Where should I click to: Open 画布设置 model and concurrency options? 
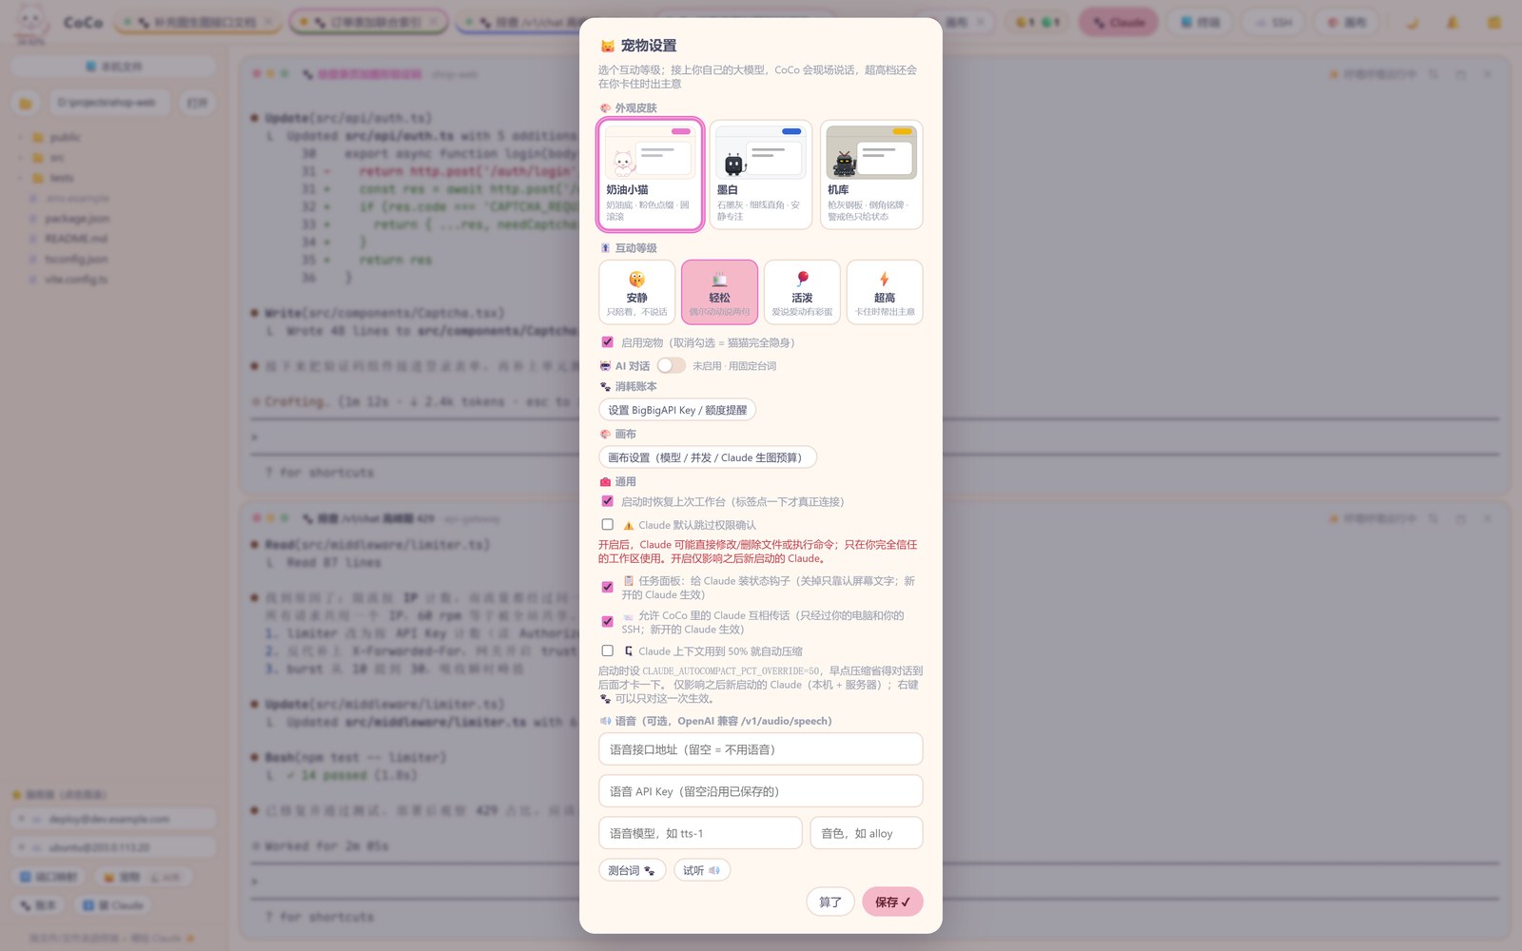[708, 457]
